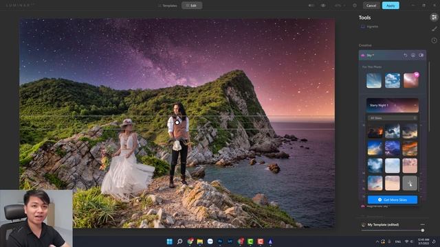Apply the current edits
The width and height of the screenshot is (440, 247).
tap(390, 5)
